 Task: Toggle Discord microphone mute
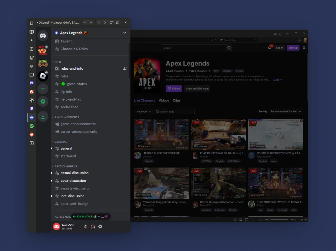(86, 227)
